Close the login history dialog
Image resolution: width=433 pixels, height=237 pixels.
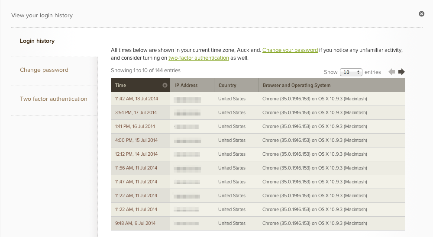[x=421, y=14]
